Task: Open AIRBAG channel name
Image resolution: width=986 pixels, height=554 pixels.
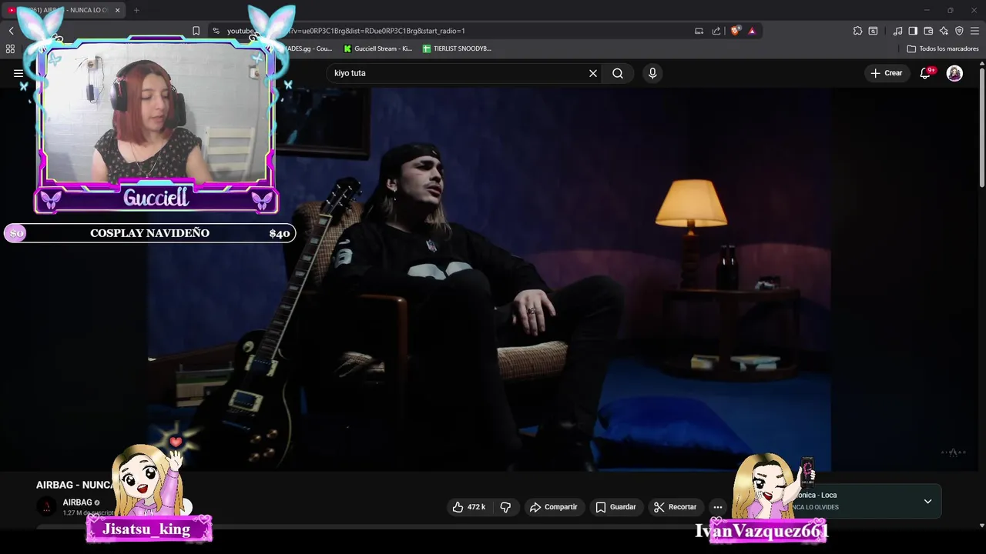Action: (77, 502)
